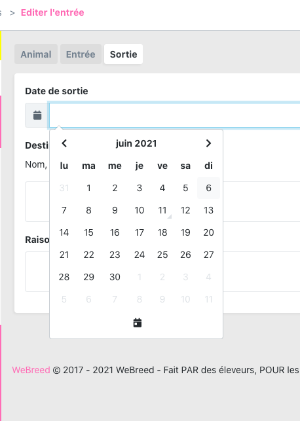Pick June 30 in the calendar
This screenshot has width=300, height=421.
(115, 277)
